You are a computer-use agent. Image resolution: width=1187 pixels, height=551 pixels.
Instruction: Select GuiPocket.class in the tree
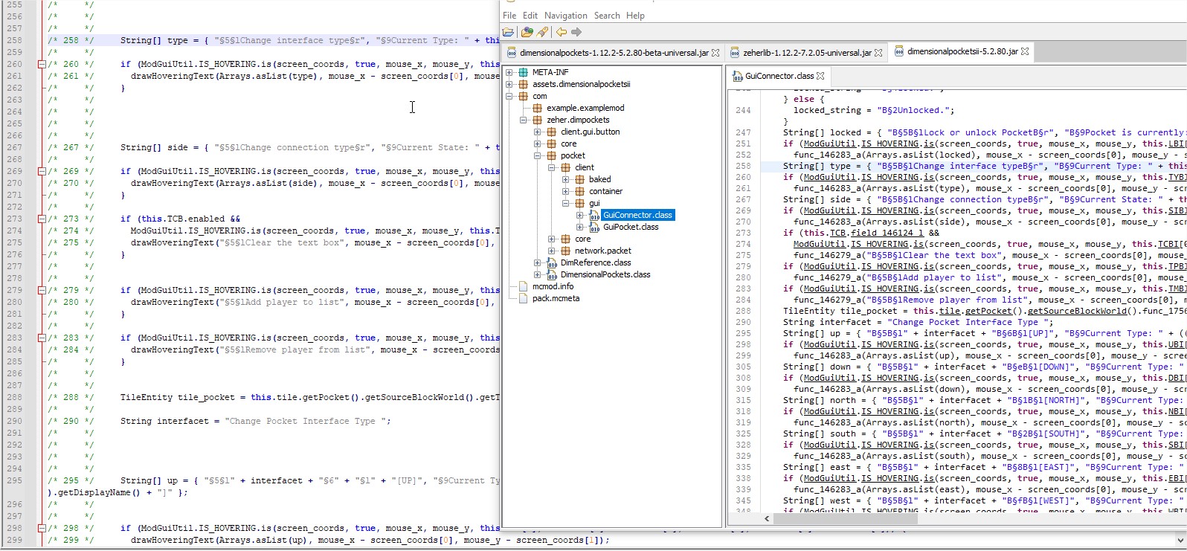631,227
